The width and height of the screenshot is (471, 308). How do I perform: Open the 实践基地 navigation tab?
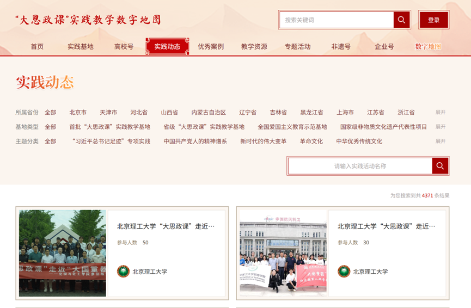point(81,47)
